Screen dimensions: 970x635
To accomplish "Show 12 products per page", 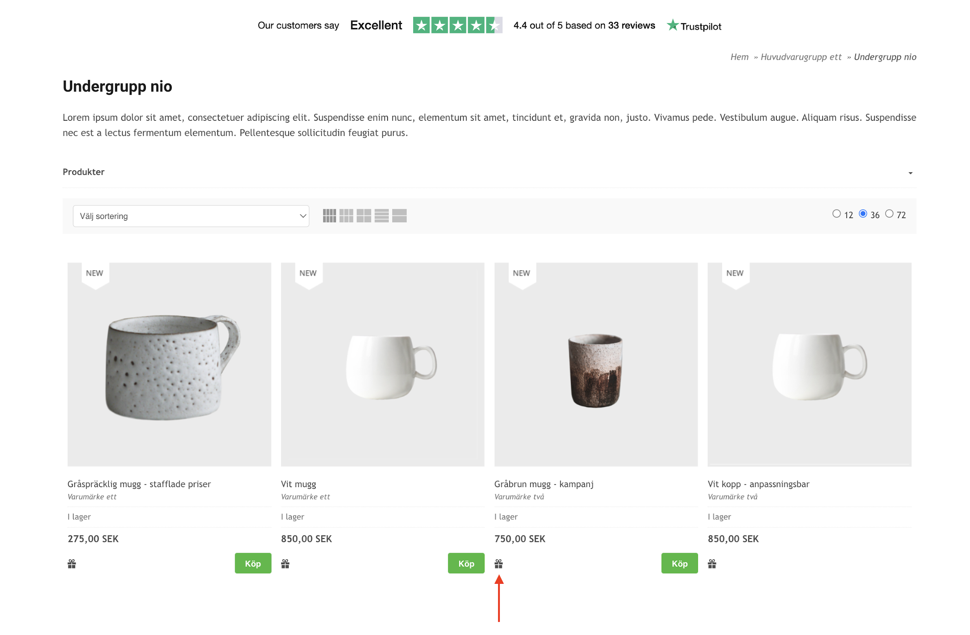I will [837, 214].
